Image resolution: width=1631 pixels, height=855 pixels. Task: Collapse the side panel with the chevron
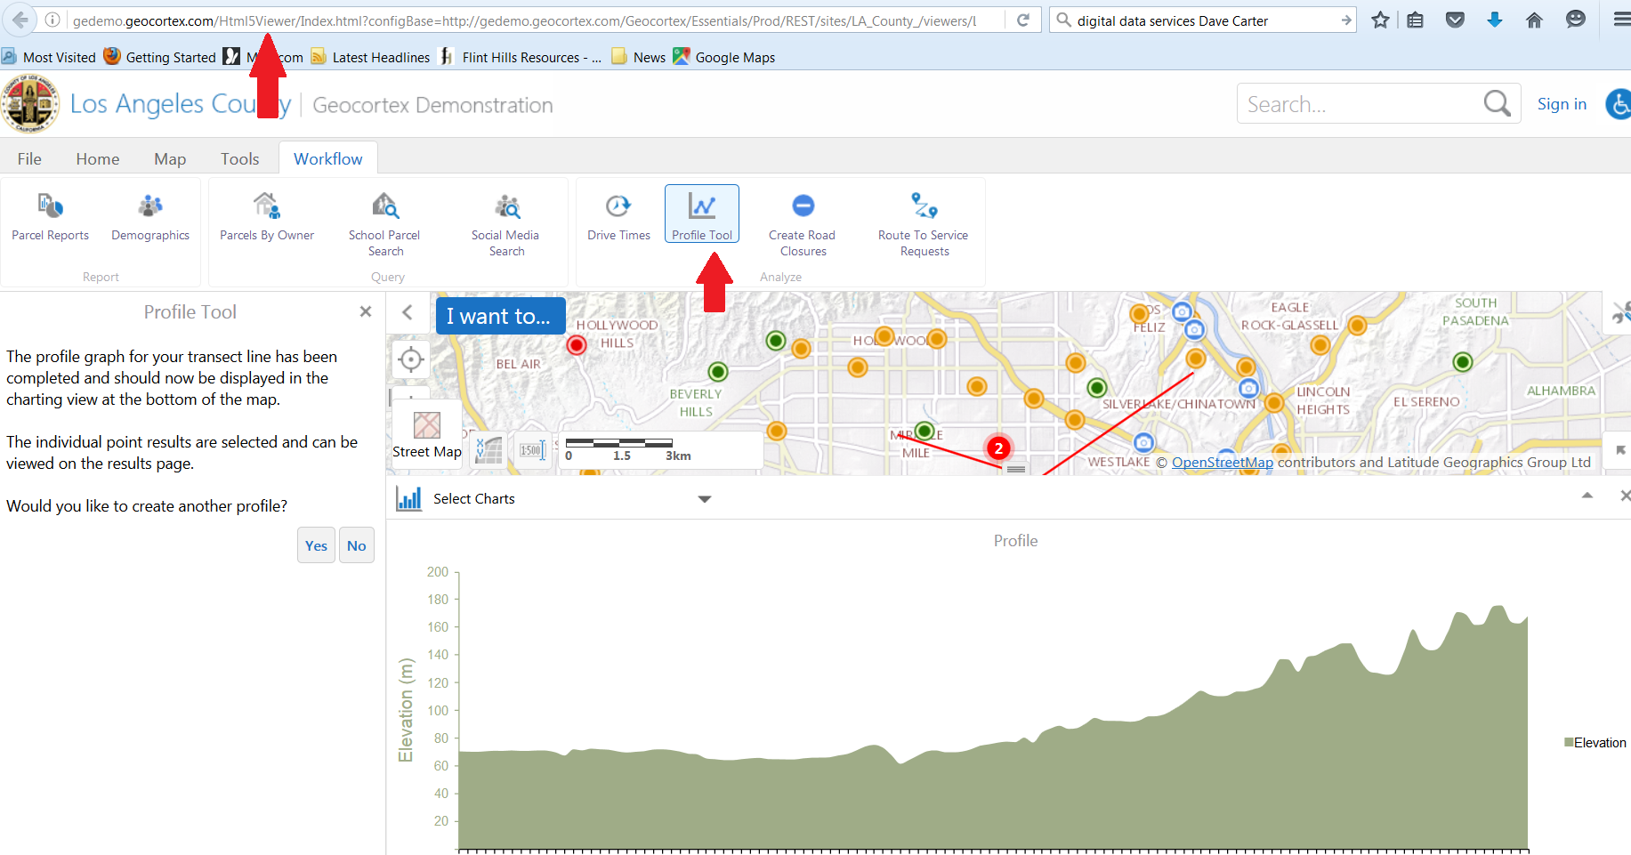tap(408, 312)
